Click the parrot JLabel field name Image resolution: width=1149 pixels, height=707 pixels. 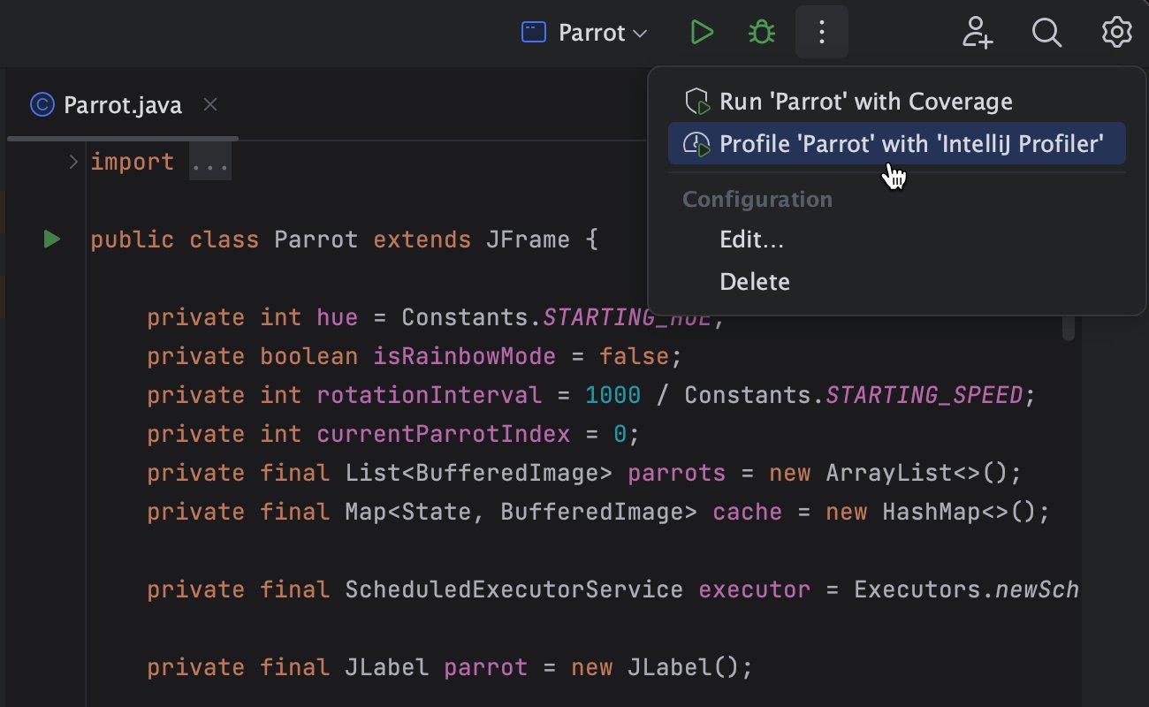[x=486, y=667]
